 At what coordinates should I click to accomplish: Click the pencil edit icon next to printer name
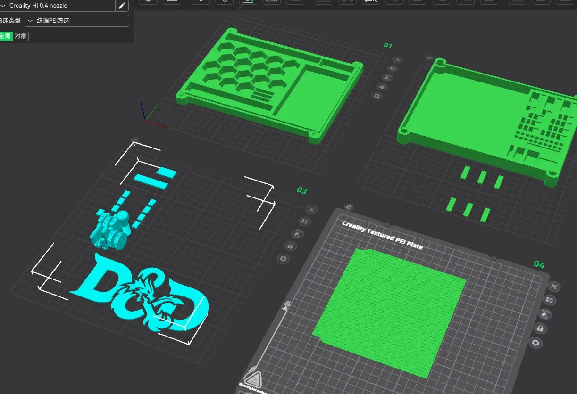(x=121, y=6)
